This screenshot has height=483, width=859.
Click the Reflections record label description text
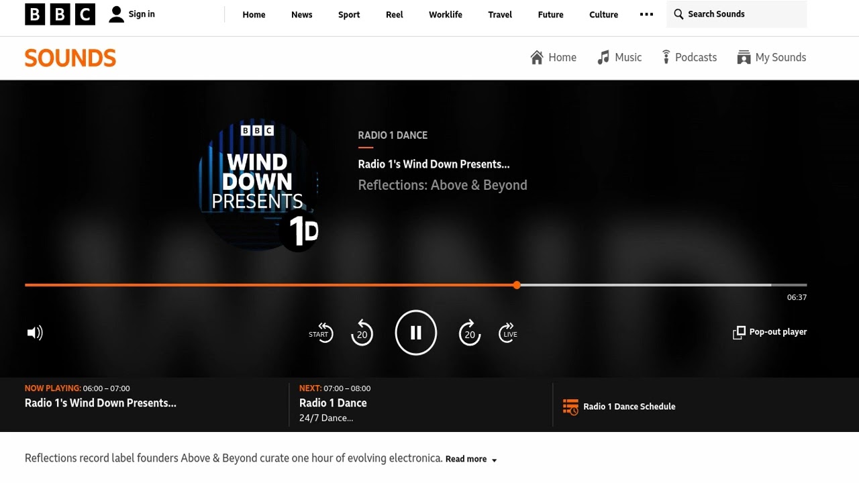(234, 459)
